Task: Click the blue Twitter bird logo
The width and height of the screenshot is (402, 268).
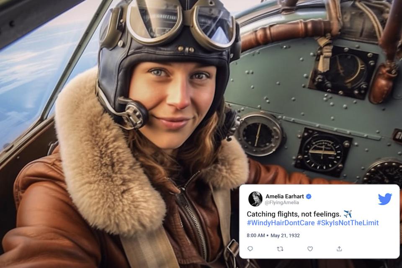Action: click(x=385, y=199)
